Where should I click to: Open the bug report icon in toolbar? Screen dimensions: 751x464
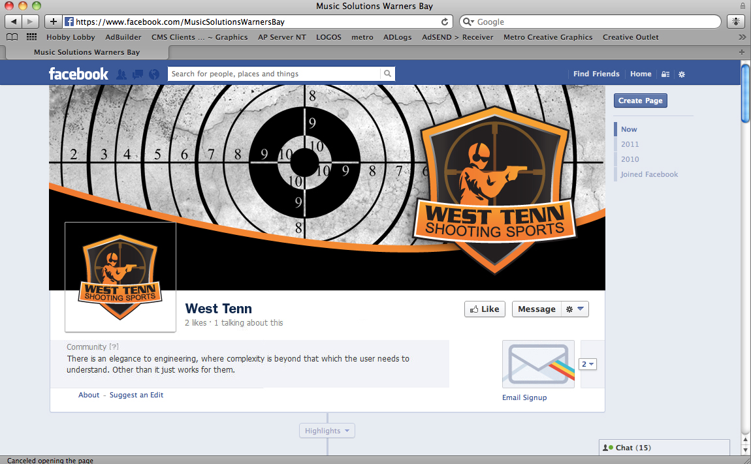736,22
